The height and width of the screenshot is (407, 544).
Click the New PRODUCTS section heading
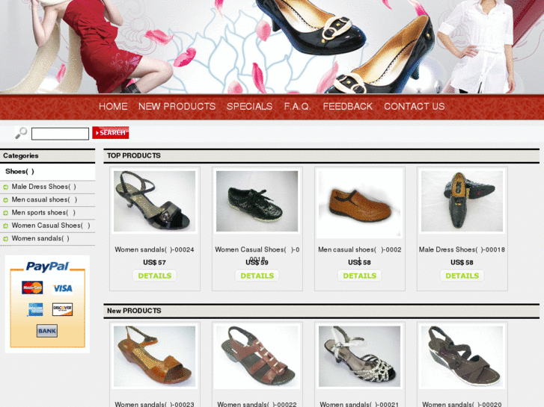(134, 311)
